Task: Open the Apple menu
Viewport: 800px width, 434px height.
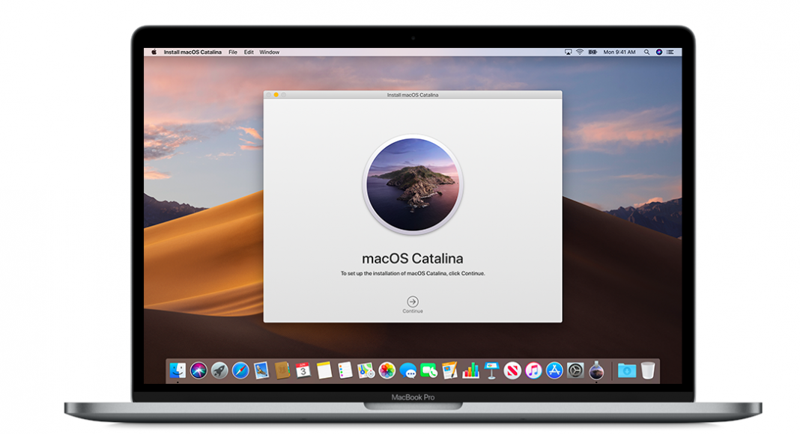Action: click(154, 52)
